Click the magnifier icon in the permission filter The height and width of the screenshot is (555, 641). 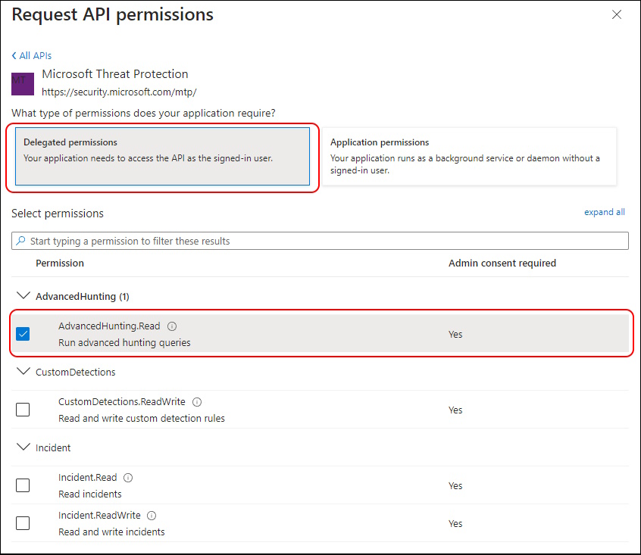point(20,241)
